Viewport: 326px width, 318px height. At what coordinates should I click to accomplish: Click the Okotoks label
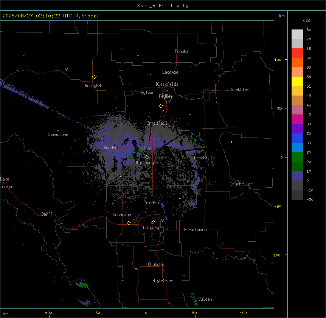(x=156, y=264)
